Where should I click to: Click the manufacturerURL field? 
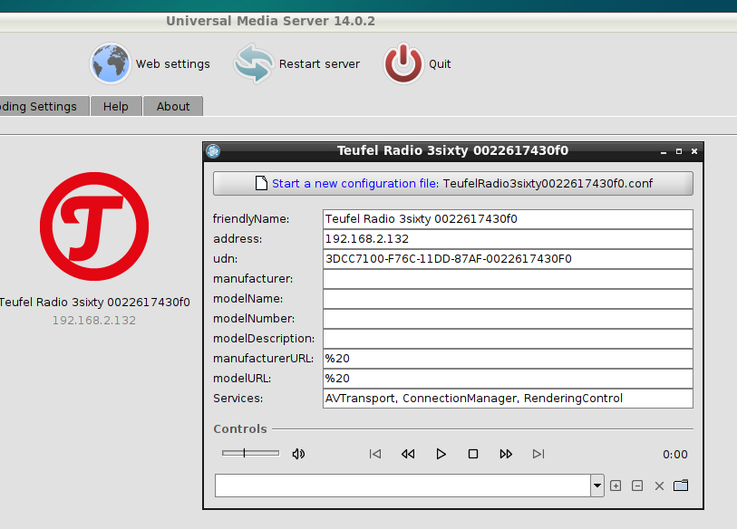point(508,359)
